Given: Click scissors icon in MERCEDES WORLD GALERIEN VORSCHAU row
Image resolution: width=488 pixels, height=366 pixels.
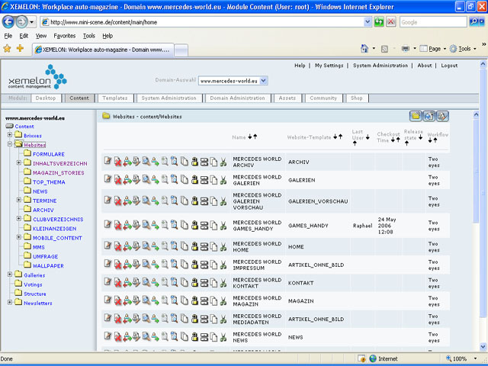Looking at the screenshot, I should click(223, 201).
